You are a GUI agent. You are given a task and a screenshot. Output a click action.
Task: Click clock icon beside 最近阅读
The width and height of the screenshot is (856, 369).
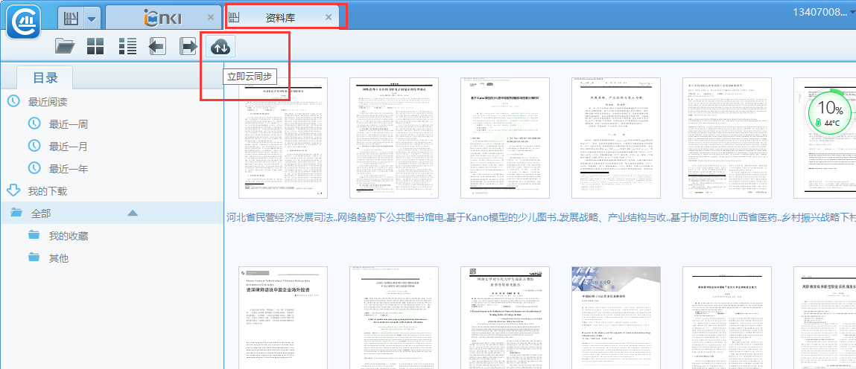[x=13, y=101]
